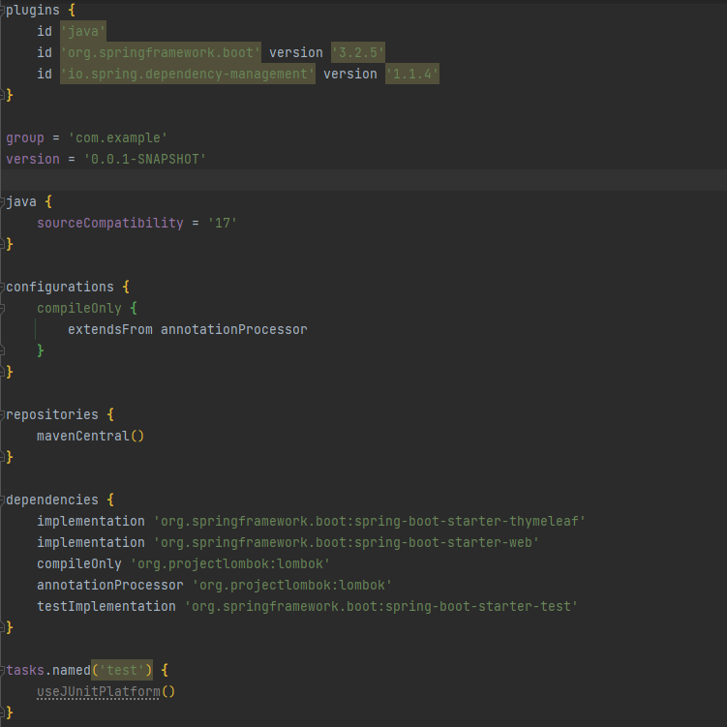
Task: Collapse the tasks.named block fold marker
Action: pos(2,670)
